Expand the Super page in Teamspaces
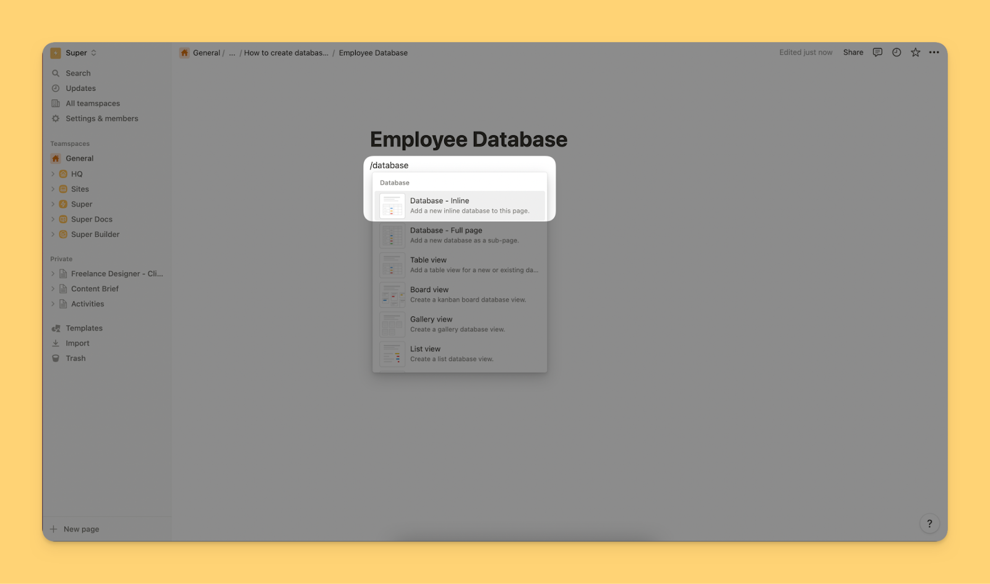The image size is (990, 584). (53, 205)
